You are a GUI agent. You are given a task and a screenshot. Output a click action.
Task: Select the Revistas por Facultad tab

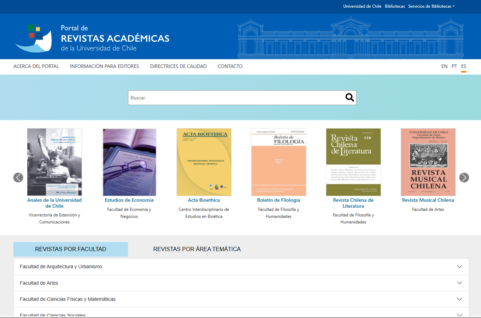coord(71,249)
